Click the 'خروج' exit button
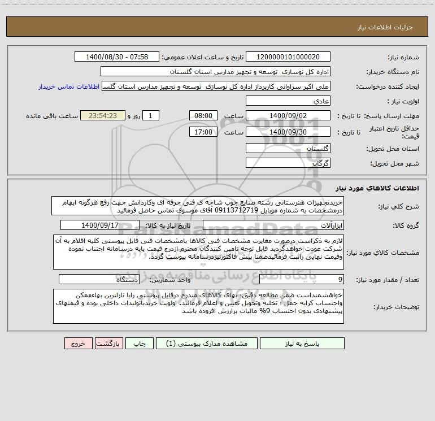The image size is (435, 421). (x=78, y=344)
